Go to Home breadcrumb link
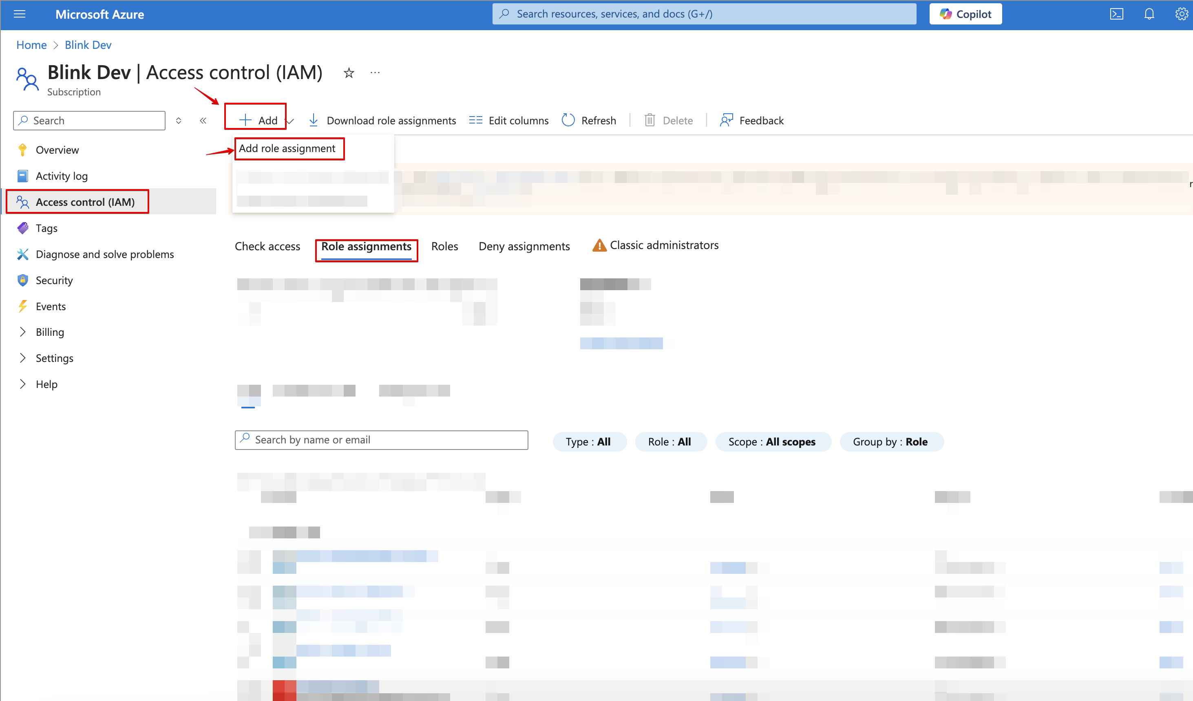The width and height of the screenshot is (1193, 701). [x=31, y=45]
